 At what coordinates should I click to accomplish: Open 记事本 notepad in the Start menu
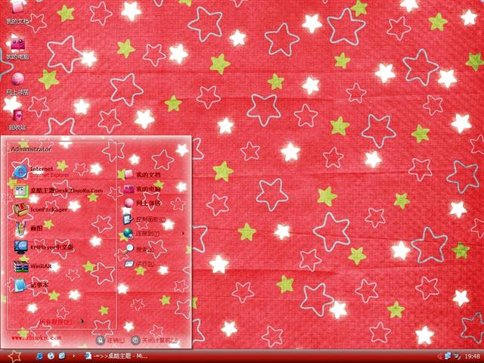31,285
